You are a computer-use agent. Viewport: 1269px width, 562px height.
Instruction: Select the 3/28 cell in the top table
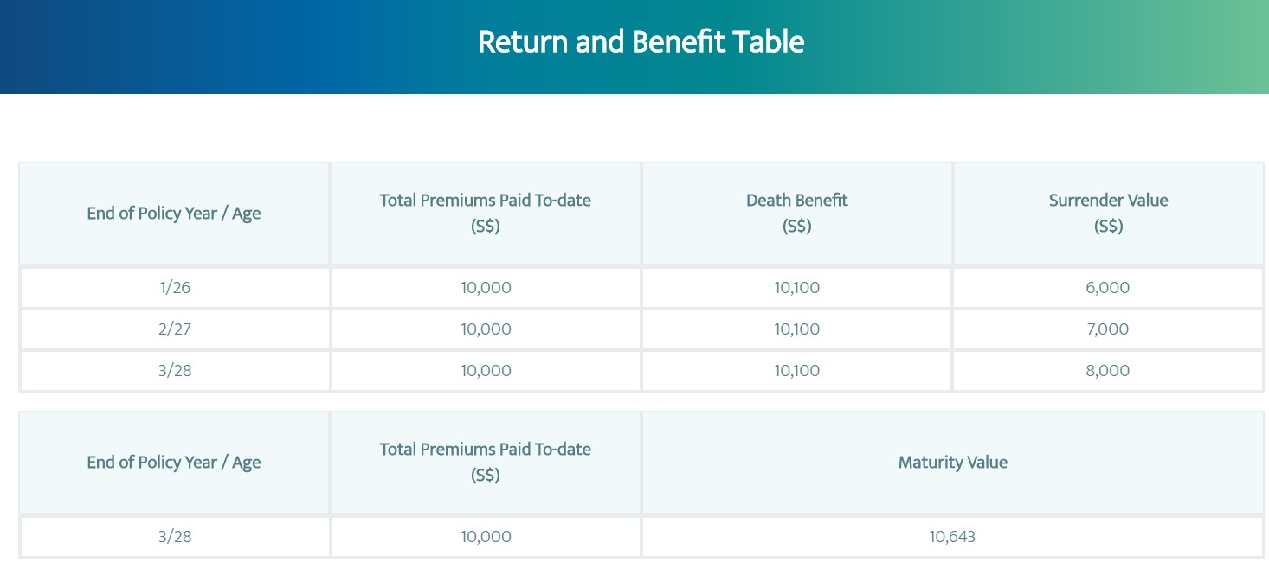pyautogui.click(x=174, y=371)
